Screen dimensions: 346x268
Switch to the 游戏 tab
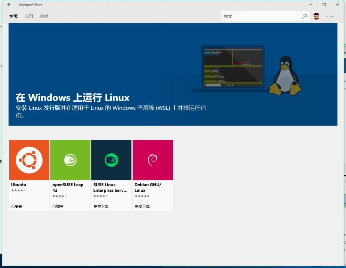pyautogui.click(x=44, y=16)
